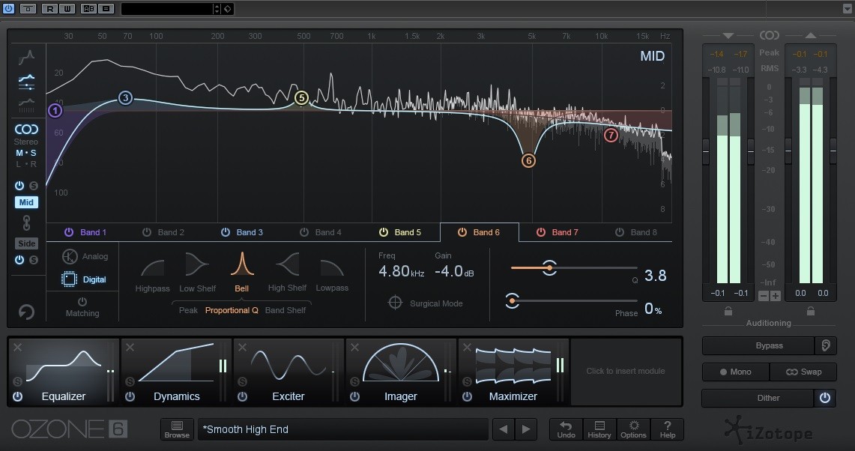
Task: Lock the input gain faders
Action: (x=728, y=312)
